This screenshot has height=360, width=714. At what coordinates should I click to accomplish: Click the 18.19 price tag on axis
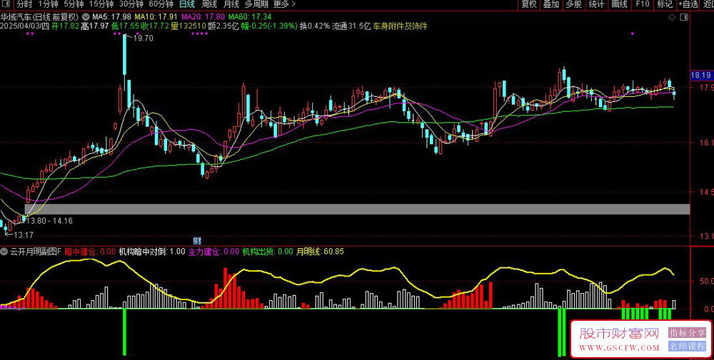[700, 75]
